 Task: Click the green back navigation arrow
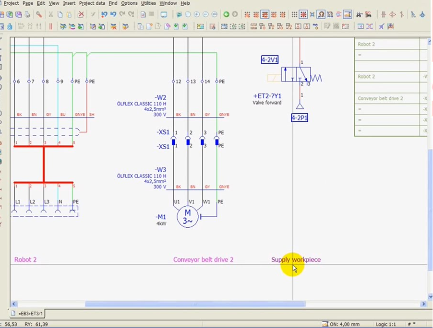tap(226, 14)
